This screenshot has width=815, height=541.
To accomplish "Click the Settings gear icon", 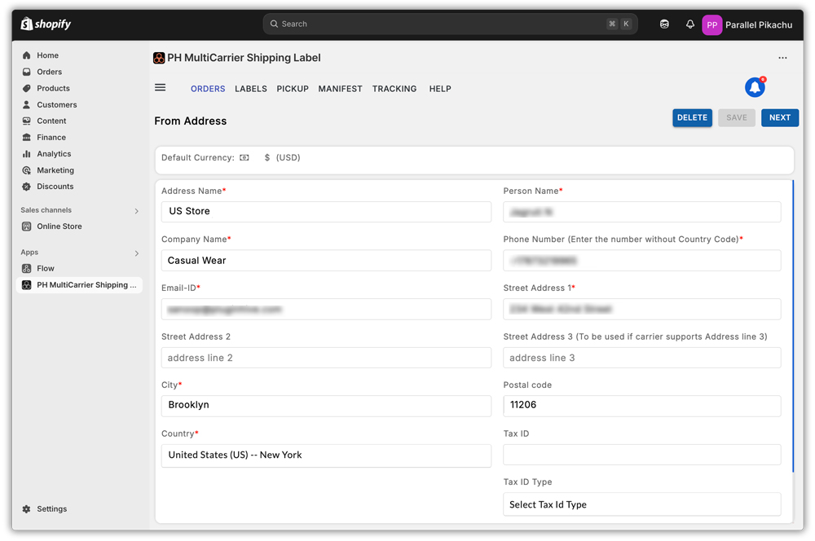I will [27, 508].
